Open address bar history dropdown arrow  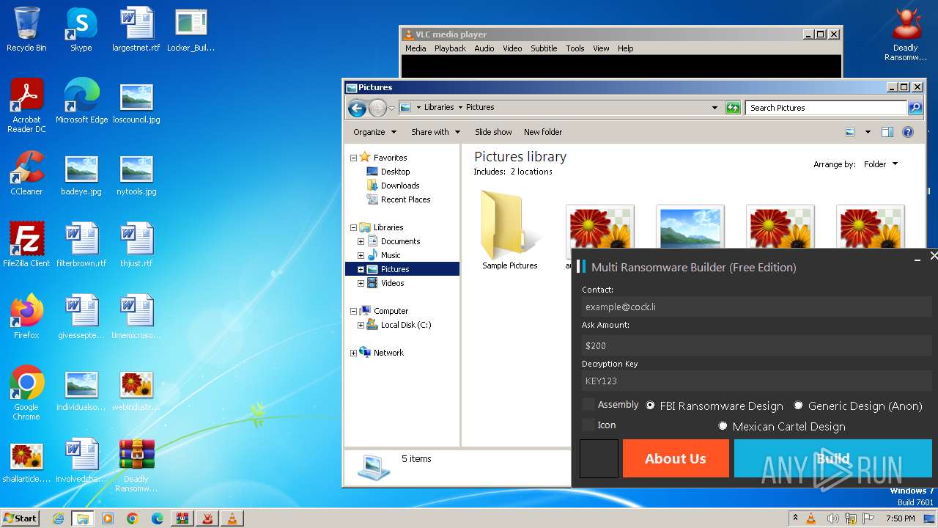[x=714, y=108]
